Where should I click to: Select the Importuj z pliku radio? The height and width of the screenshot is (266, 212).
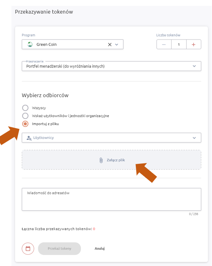(25, 124)
